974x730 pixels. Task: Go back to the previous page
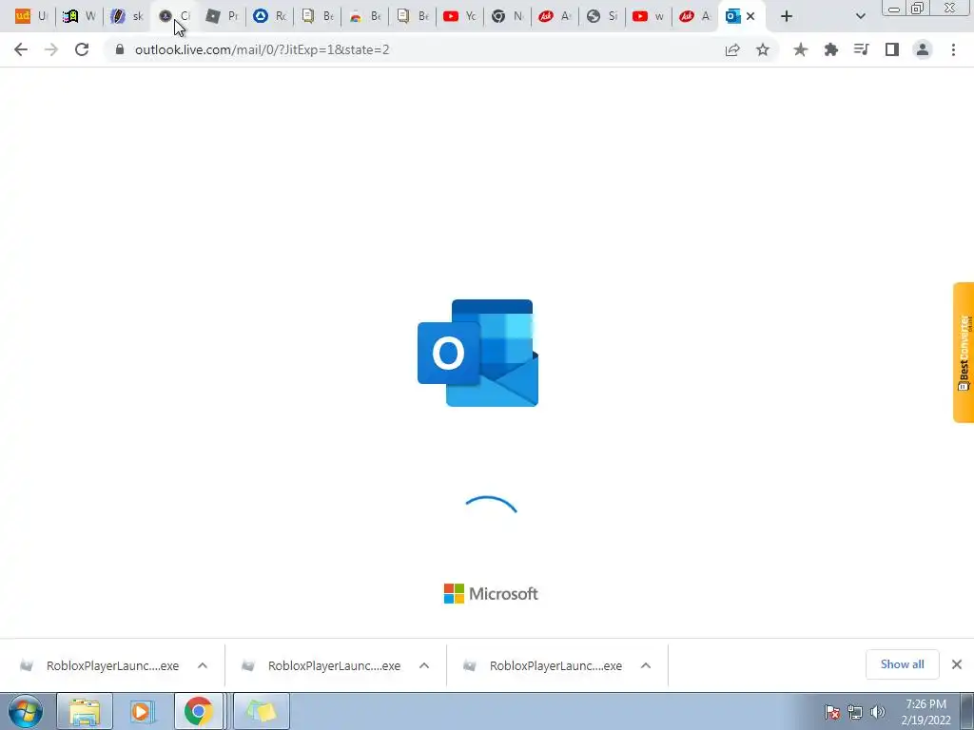21,49
